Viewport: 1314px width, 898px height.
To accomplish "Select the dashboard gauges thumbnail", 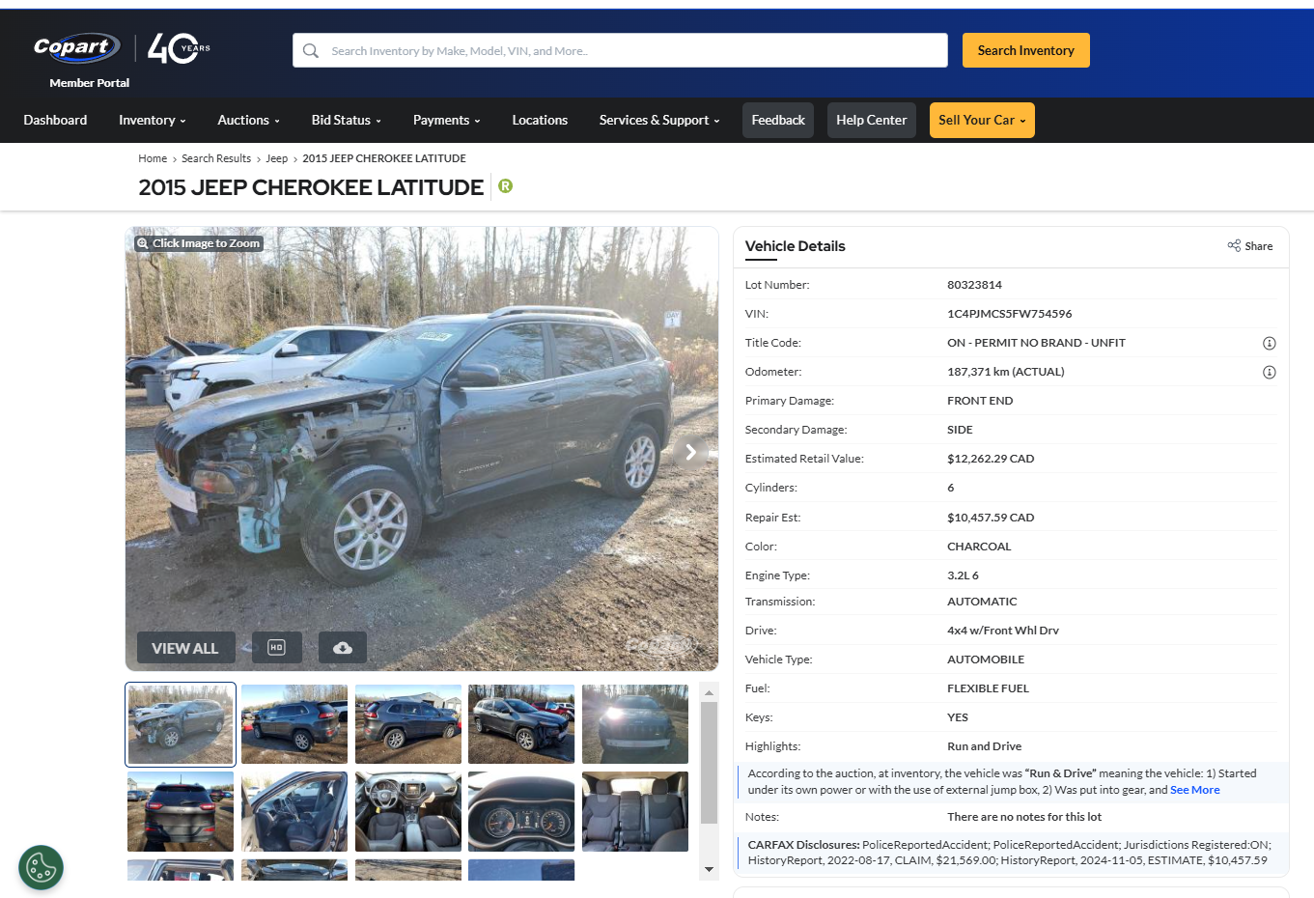I will tap(521, 811).
